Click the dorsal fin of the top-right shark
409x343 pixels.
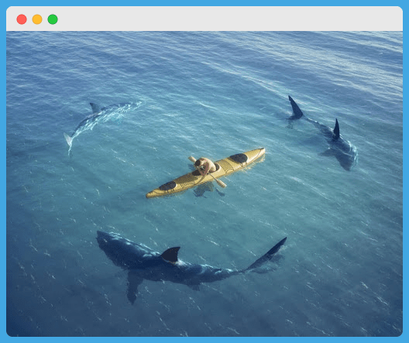click(x=336, y=129)
